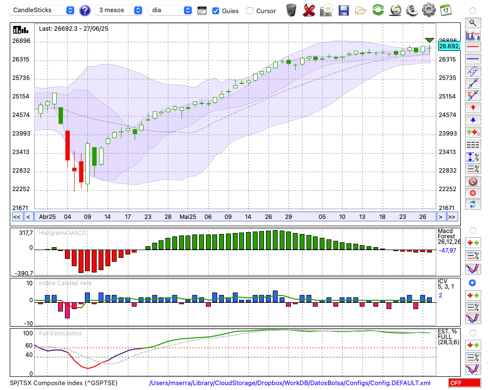This screenshot has height=390, width=488.
Task: Open file with the folder icon
Action: [x=361, y=11]
